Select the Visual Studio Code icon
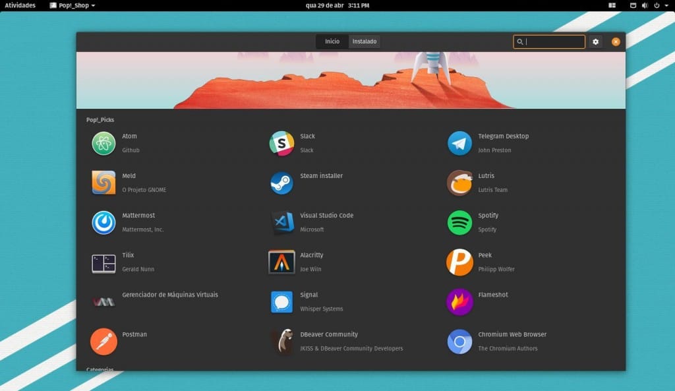This screenshot has width=675, height=391. (281, 222)
